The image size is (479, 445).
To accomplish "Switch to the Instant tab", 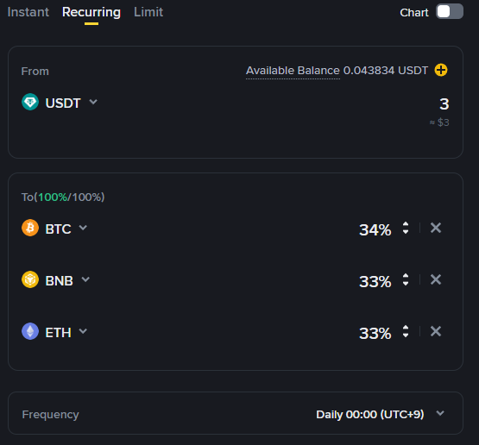I will [28, 12].
